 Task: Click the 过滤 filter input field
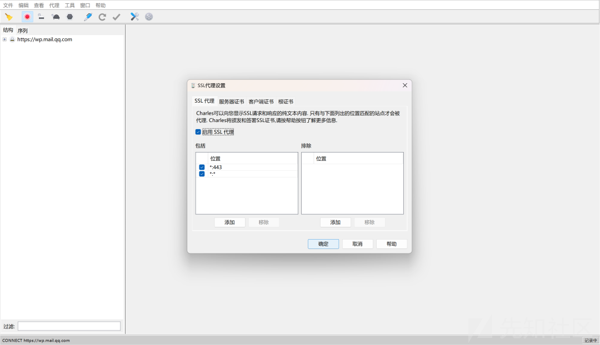point(69,326)
